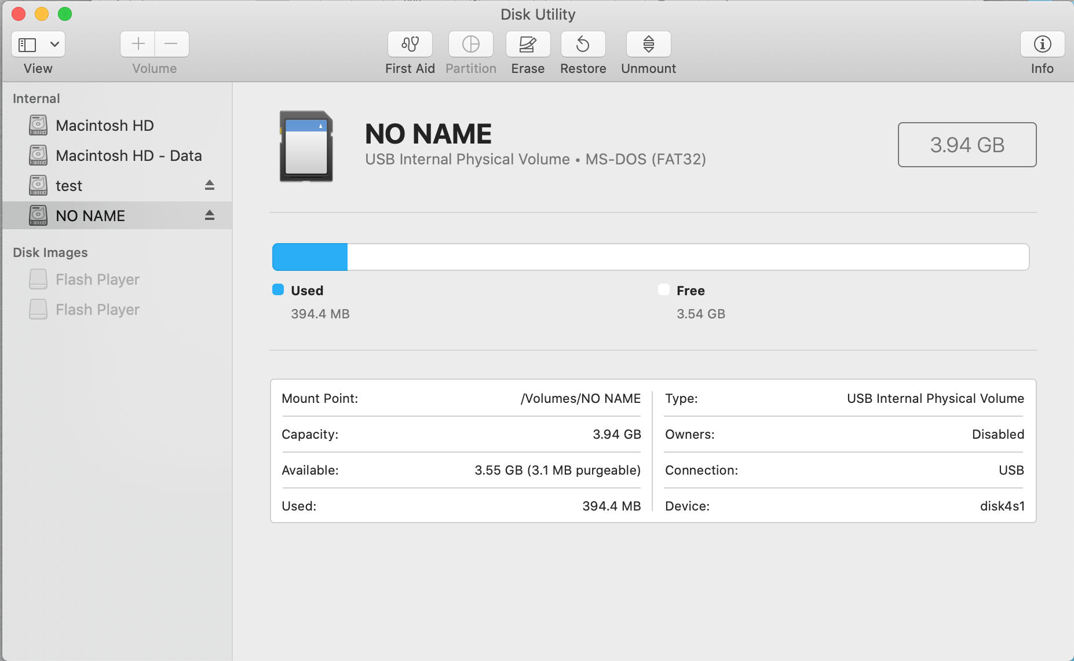Open the Info panel
The image size is (1074, 661).
pos(1042,45)
